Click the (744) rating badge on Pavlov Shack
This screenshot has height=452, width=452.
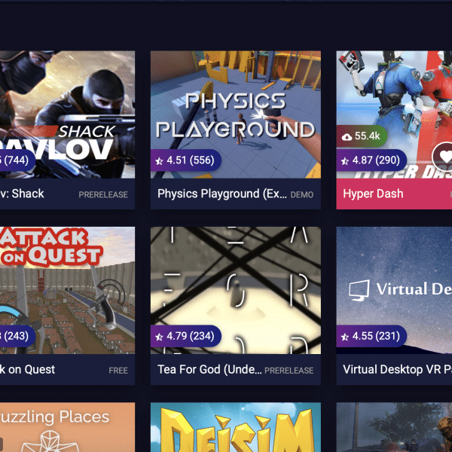coord(17,160)
